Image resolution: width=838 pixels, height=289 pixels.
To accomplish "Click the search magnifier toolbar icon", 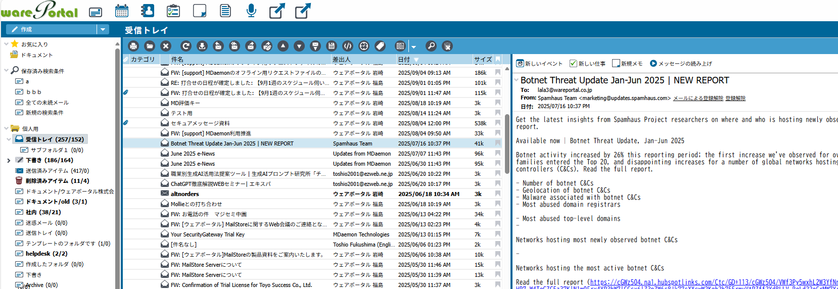I will point(431,46).
